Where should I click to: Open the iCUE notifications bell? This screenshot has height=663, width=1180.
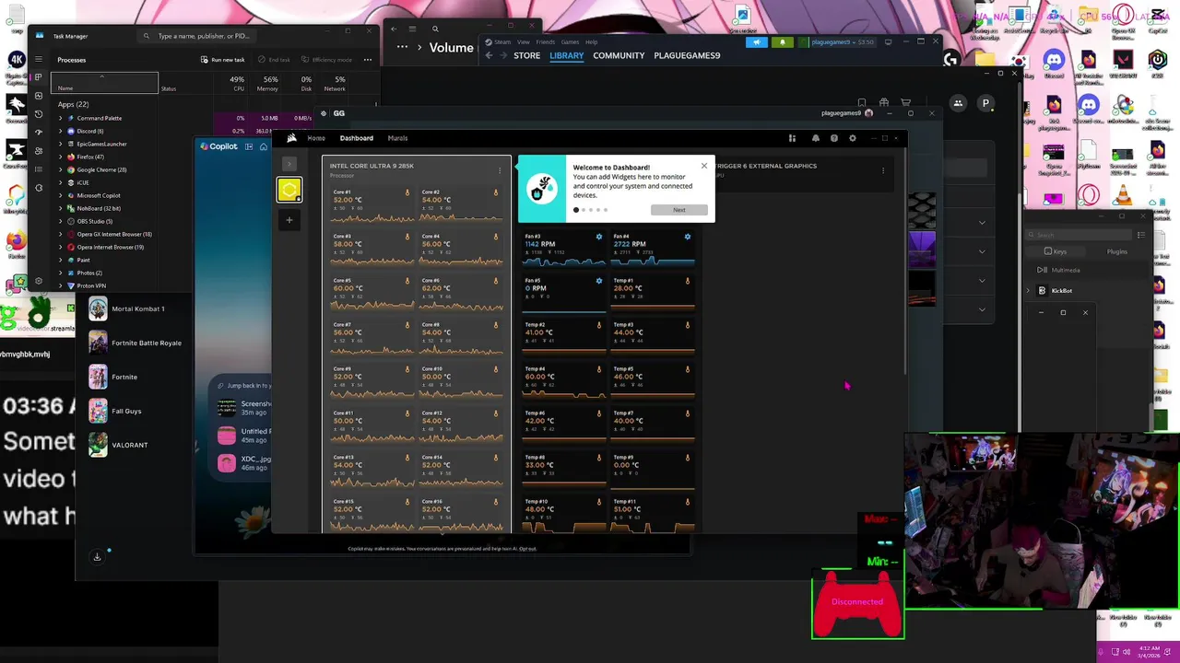pyautogui.click(x=815, y=138)
